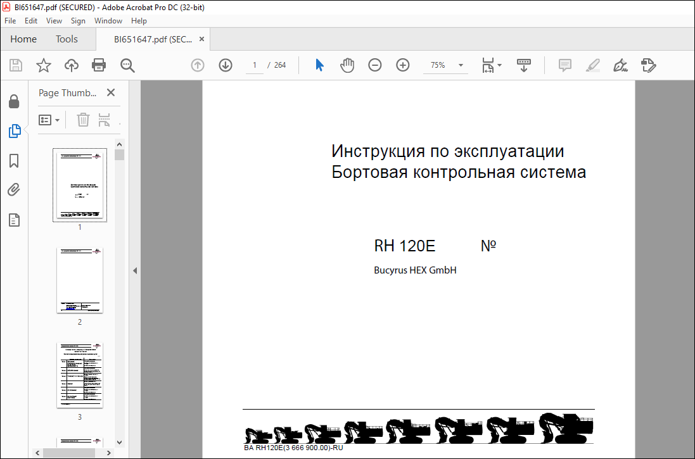
Task: Select page 2 thumbnail
Action: pyautogui.click(x=80, y=280)
